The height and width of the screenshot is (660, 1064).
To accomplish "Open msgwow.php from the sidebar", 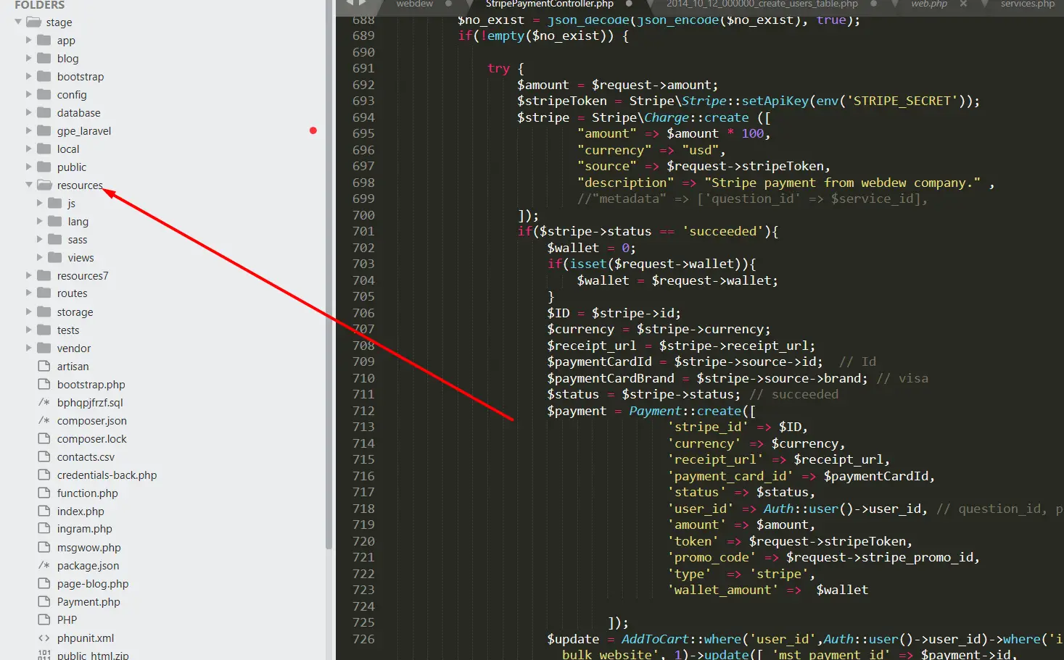I will tap(88, 547).
